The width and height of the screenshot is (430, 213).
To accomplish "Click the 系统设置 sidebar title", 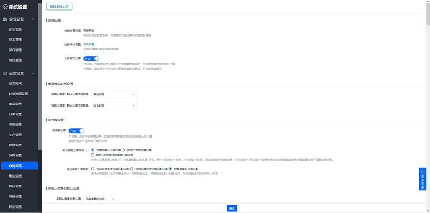I will (18, 7).
